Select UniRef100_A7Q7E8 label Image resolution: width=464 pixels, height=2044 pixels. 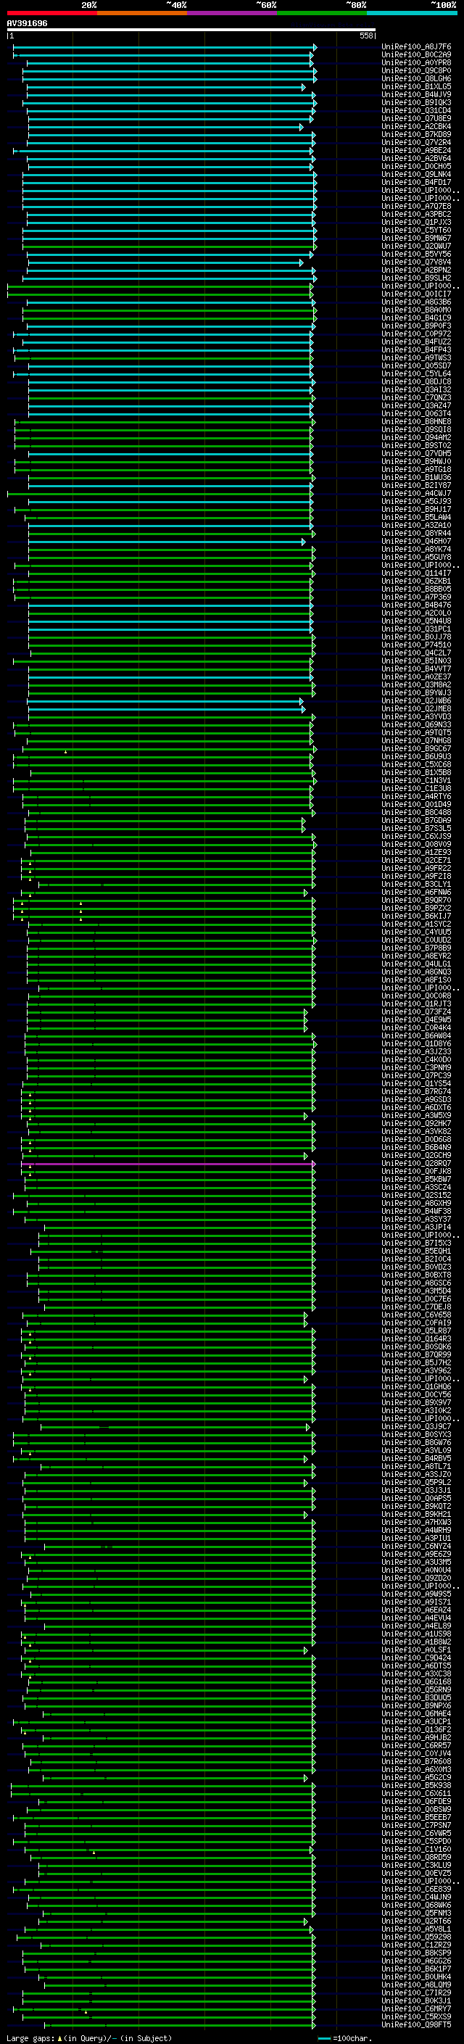click(x=416, y=207)
